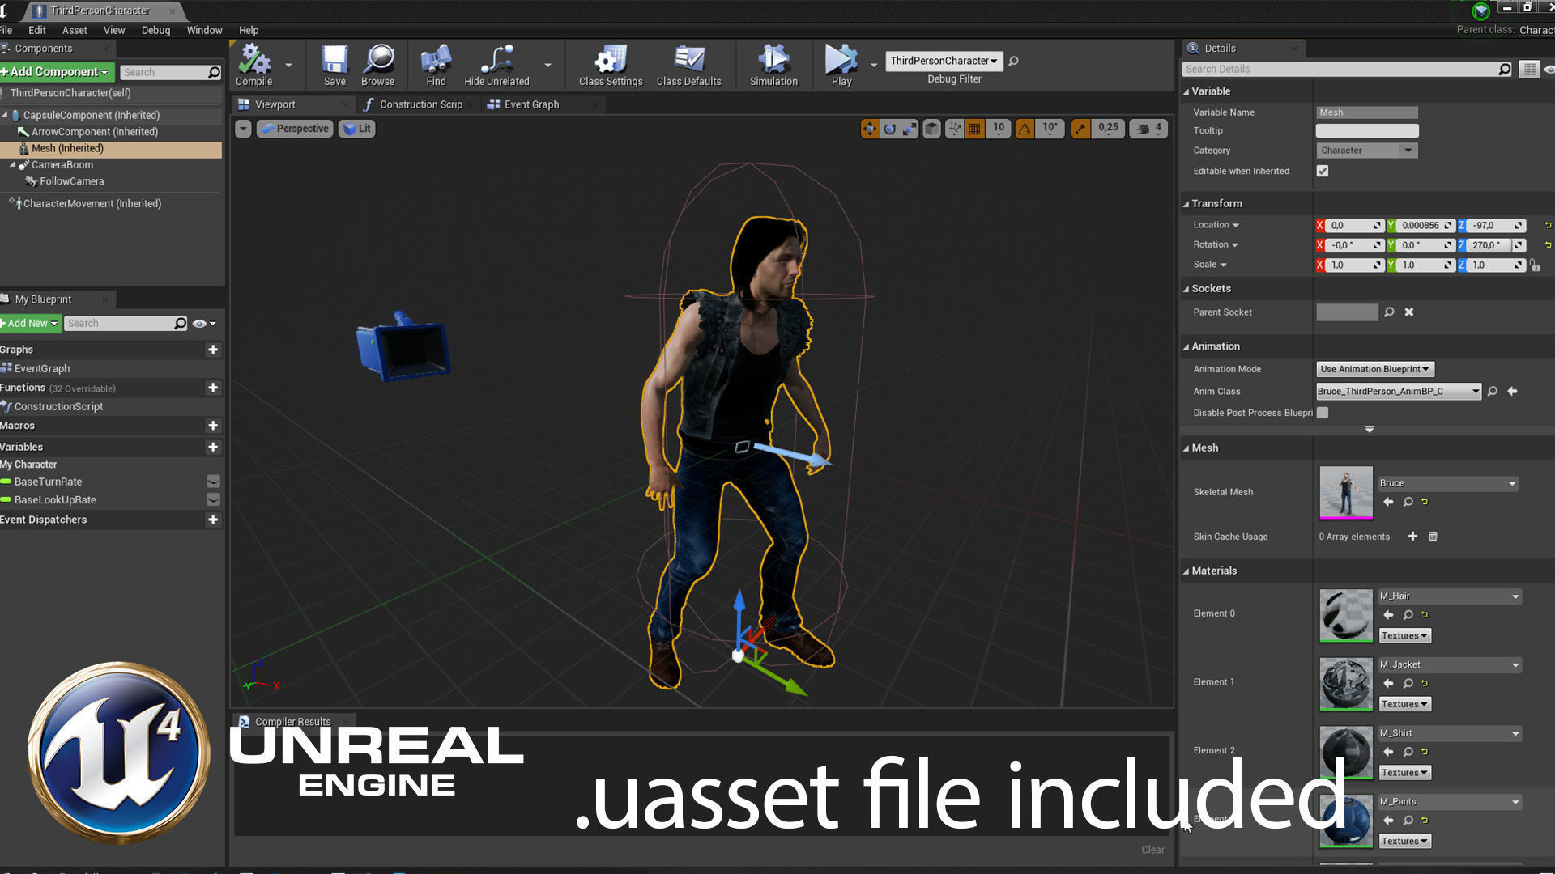Select the rotate gizmo tool in viewport
Screen dimensions: 1555x874
pos(890,129)
